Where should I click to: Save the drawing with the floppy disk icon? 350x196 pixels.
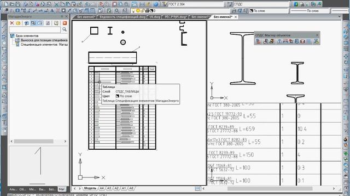click(17, 4)
